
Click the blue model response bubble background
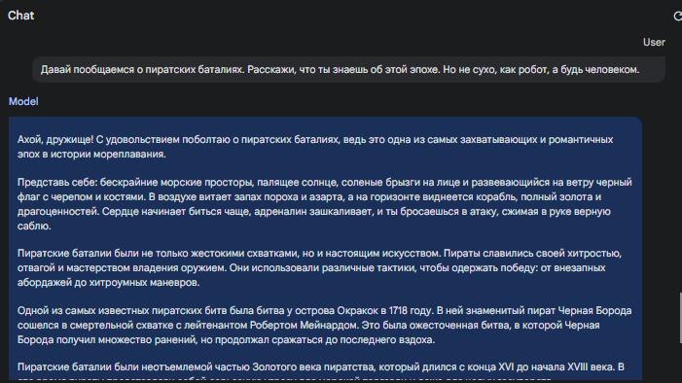click(x=325, y=250)
